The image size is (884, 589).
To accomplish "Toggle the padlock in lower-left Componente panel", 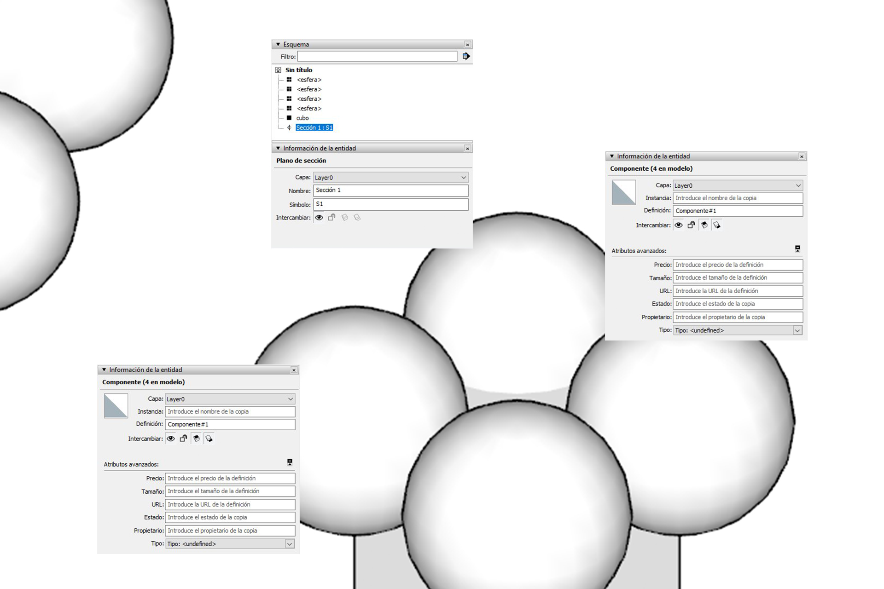I will click(x=183, y=439).
